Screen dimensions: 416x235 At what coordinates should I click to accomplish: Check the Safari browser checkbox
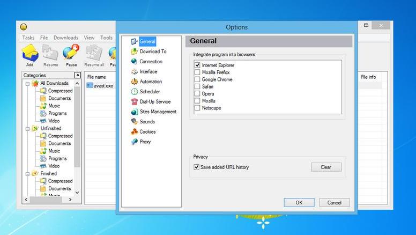(x=197, y=86)
